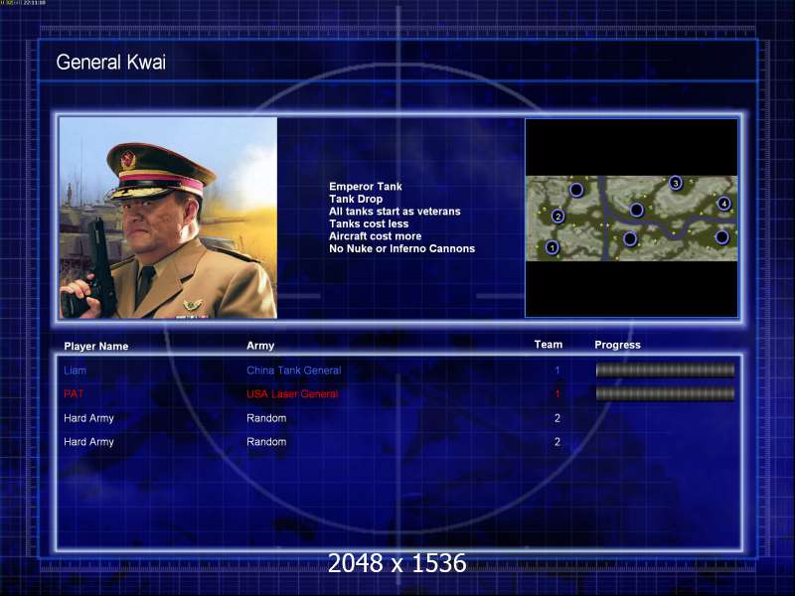The width and height of the screenshot is (795, 596).
Task: Click the 'Player Name' column header
Action: 95,346
